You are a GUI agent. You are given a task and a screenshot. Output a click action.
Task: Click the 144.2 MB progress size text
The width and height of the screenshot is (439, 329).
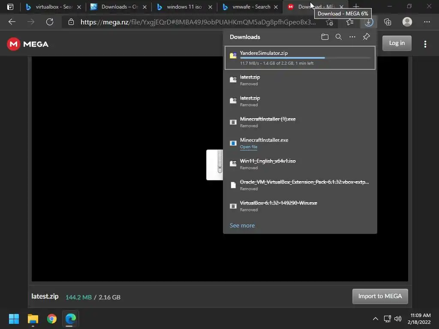(x=79, y=297)
